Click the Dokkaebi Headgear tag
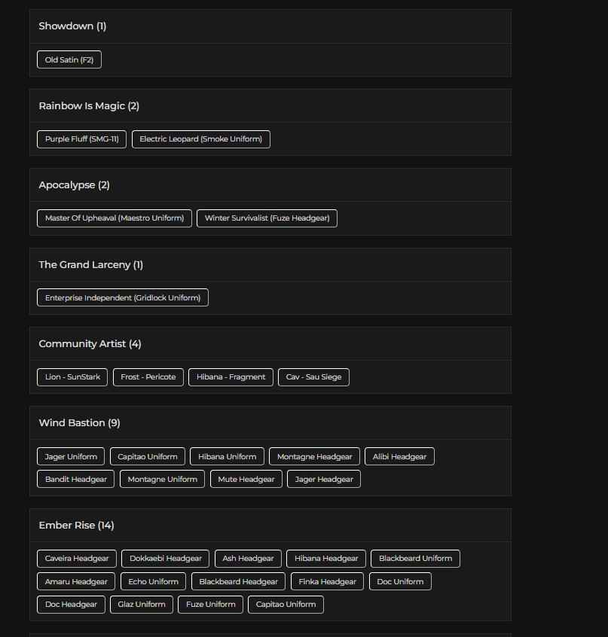 (166, 559)
